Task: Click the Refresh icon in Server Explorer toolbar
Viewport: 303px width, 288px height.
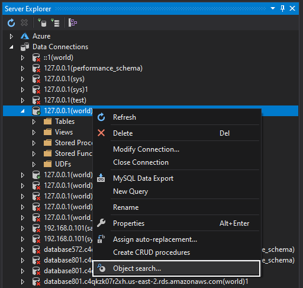Action: [11, 23]
